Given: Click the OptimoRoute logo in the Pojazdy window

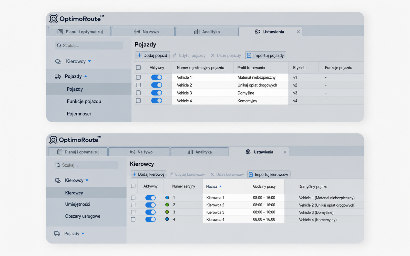Looking at the screenshot, I should click(x=77, y=19).
